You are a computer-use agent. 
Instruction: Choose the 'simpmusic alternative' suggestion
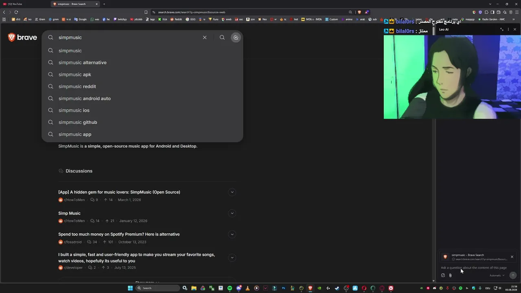(142, 63)
